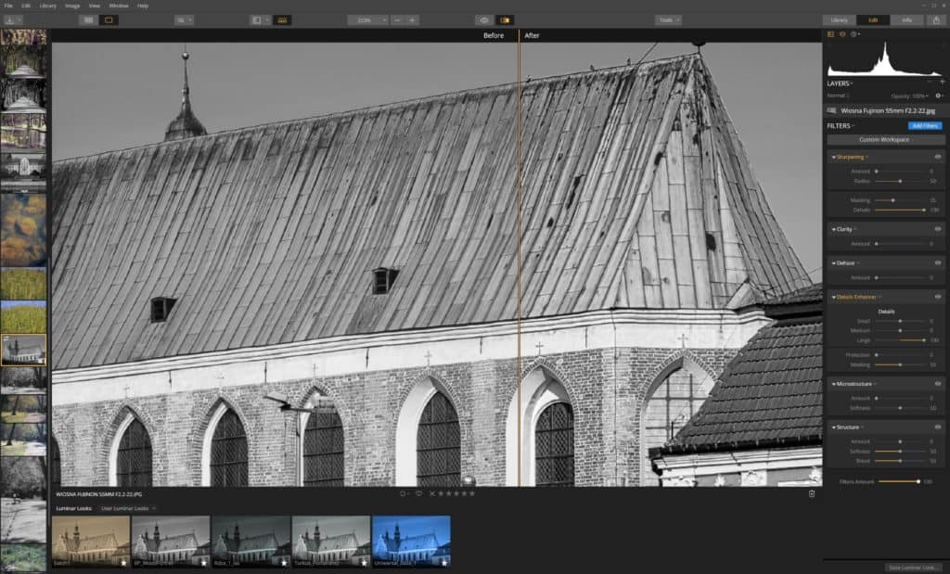Select the blue-tinted Luminar Look thumbnail
This screenshot has width=950, height=574.
pos(411,541)
